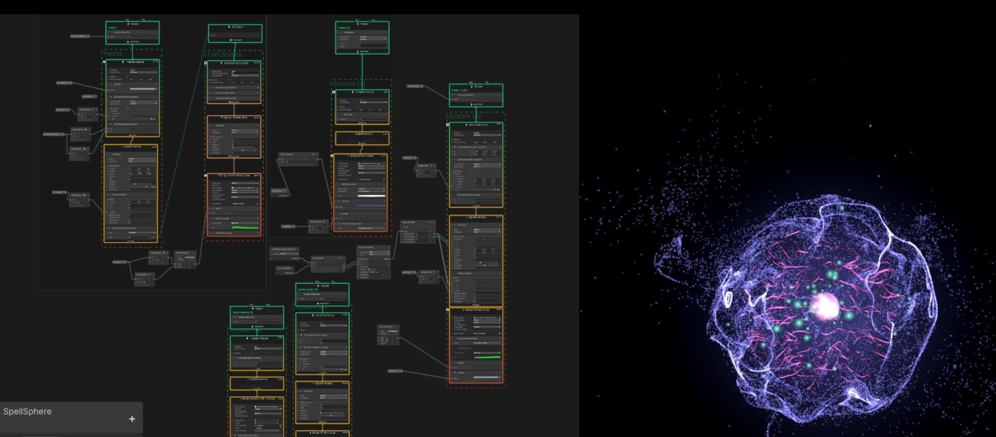The height and width of the screenshot is (437, 996).
Task: Click the Spawn context header above Heads
Action: click(x=133, y=24)
